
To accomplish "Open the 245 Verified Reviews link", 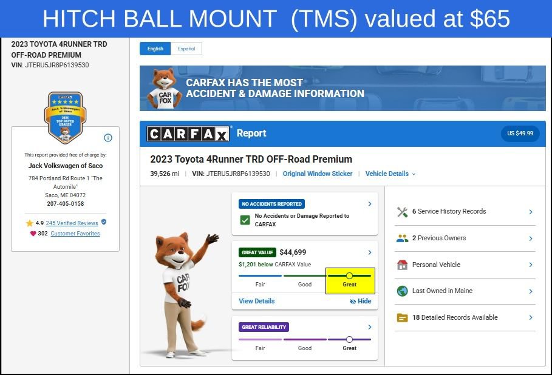I will (72, 223).
